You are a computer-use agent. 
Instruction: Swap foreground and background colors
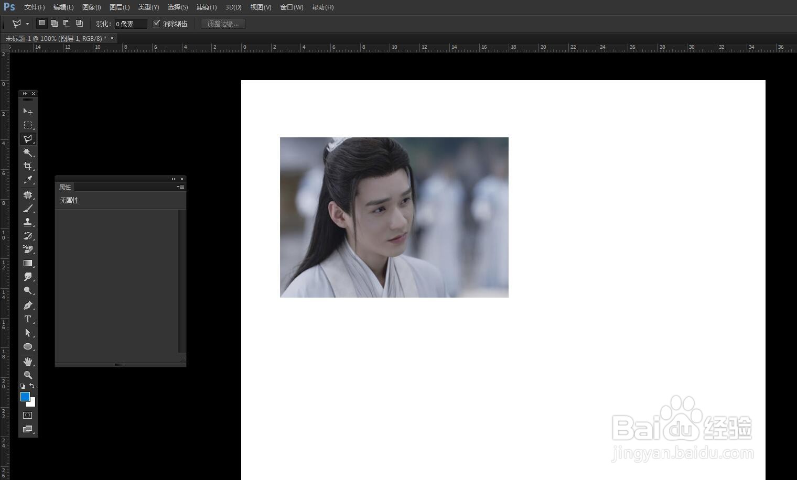[x=32, y=386]
